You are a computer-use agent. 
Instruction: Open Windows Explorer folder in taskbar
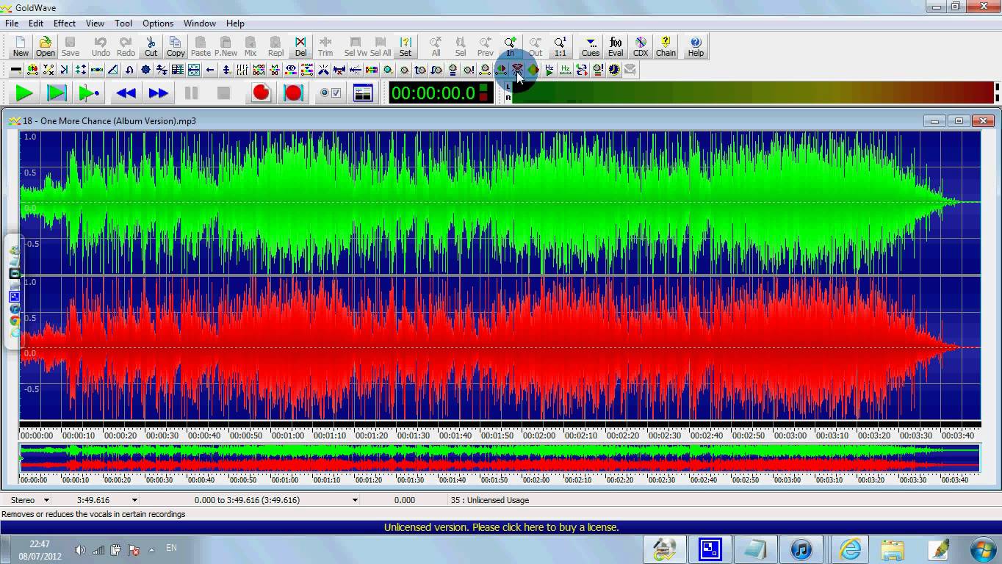893,549
